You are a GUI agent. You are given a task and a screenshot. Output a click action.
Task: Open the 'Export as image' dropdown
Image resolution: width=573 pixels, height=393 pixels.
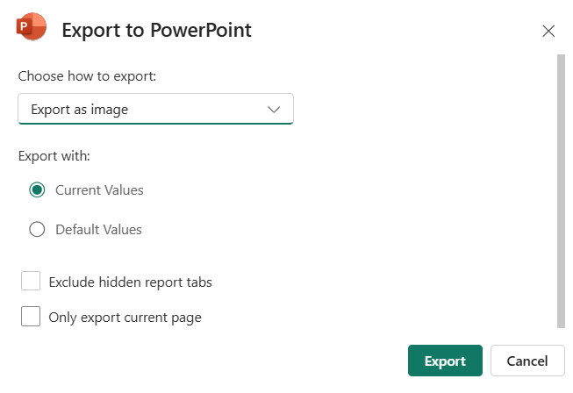pos(155,110)
